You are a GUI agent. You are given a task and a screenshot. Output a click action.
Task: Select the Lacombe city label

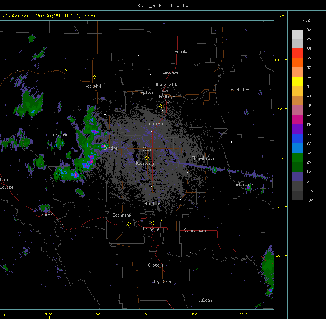pyautogui.click(x=170, y=72)
